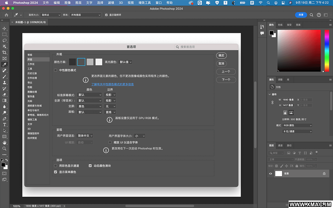Image resolution: width=333 pixels, height=208 pixels.
Task: Open the Comments panel icon
Action: [262, 33]
